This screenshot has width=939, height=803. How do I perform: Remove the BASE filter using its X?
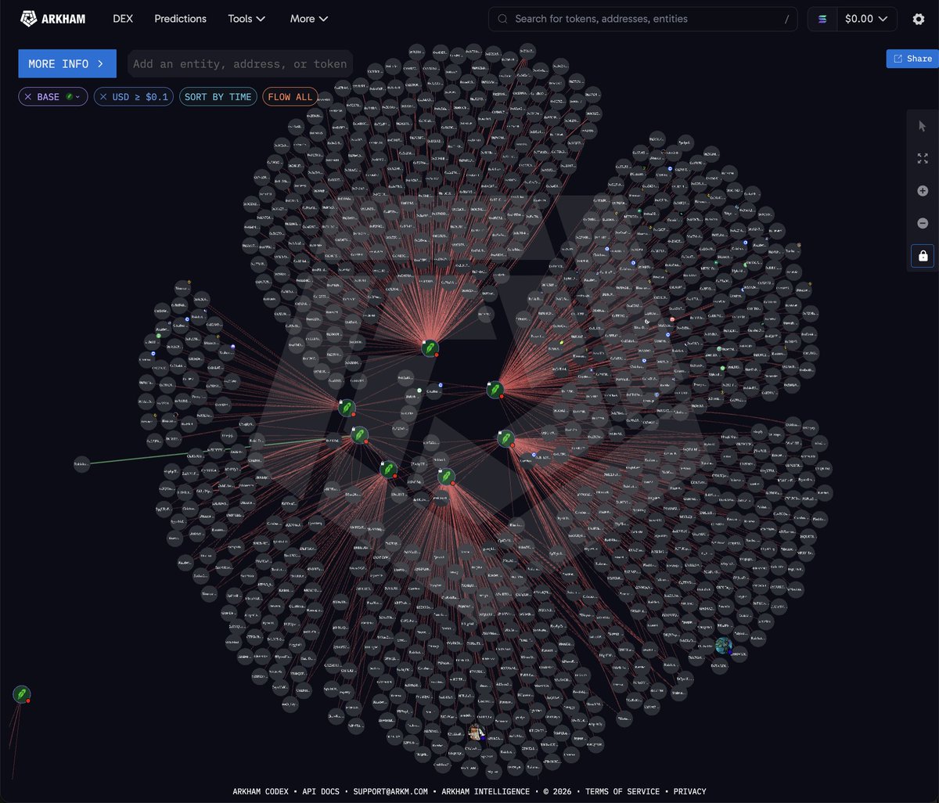[28, 97]
